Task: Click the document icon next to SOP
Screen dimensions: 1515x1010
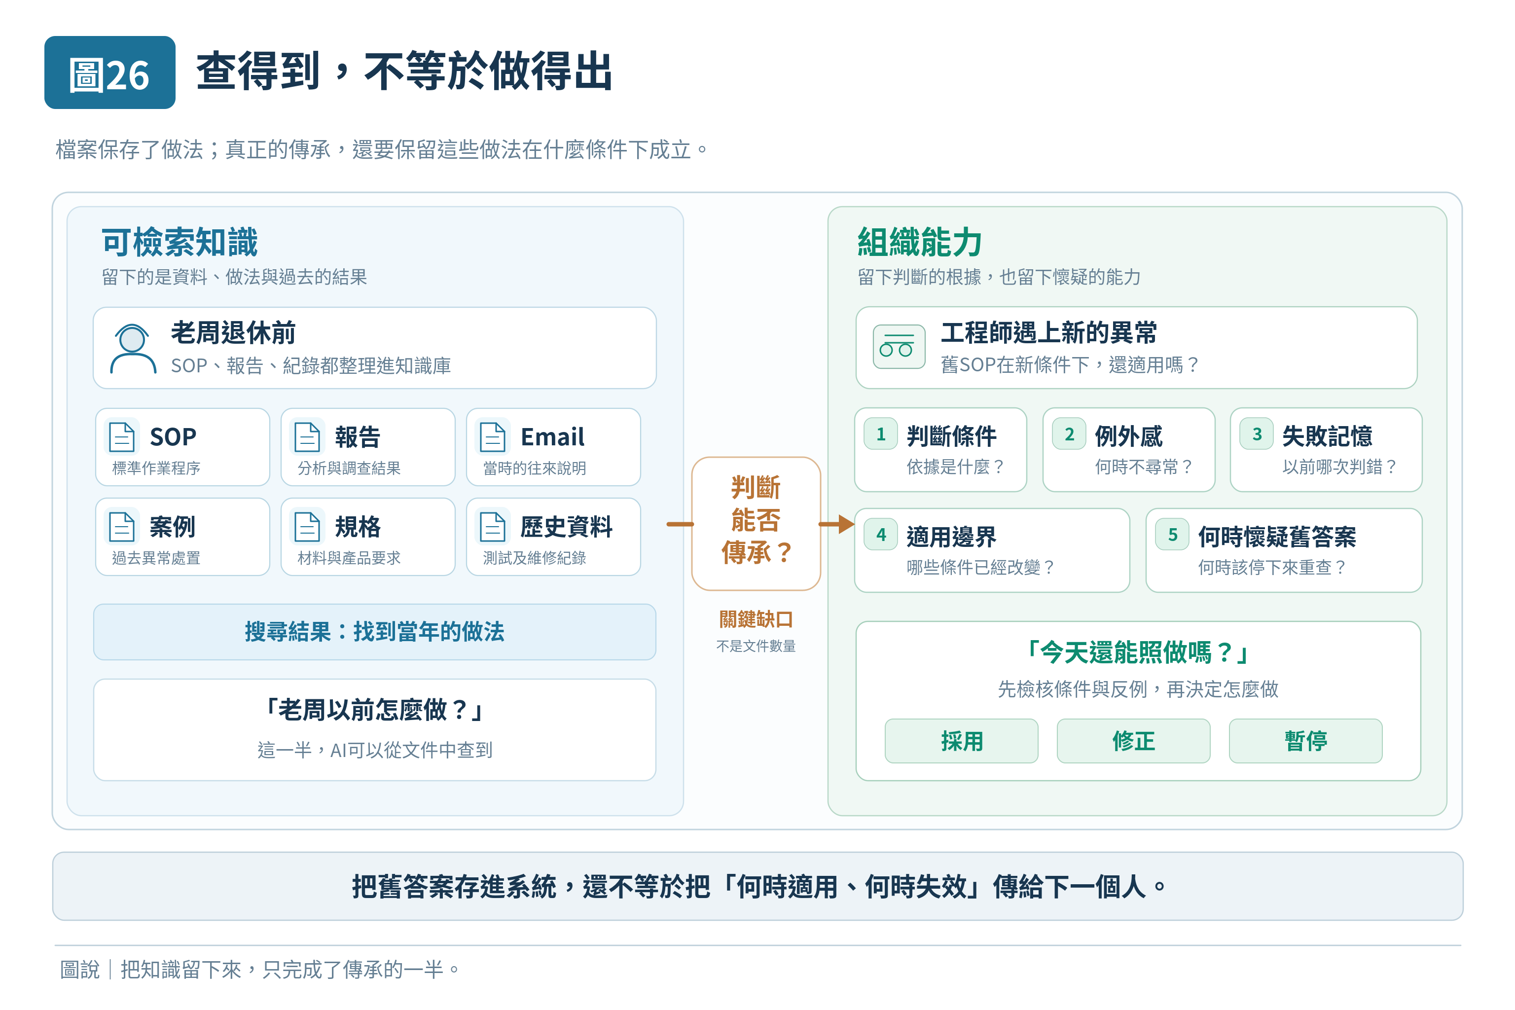Action: click(122, 437)
